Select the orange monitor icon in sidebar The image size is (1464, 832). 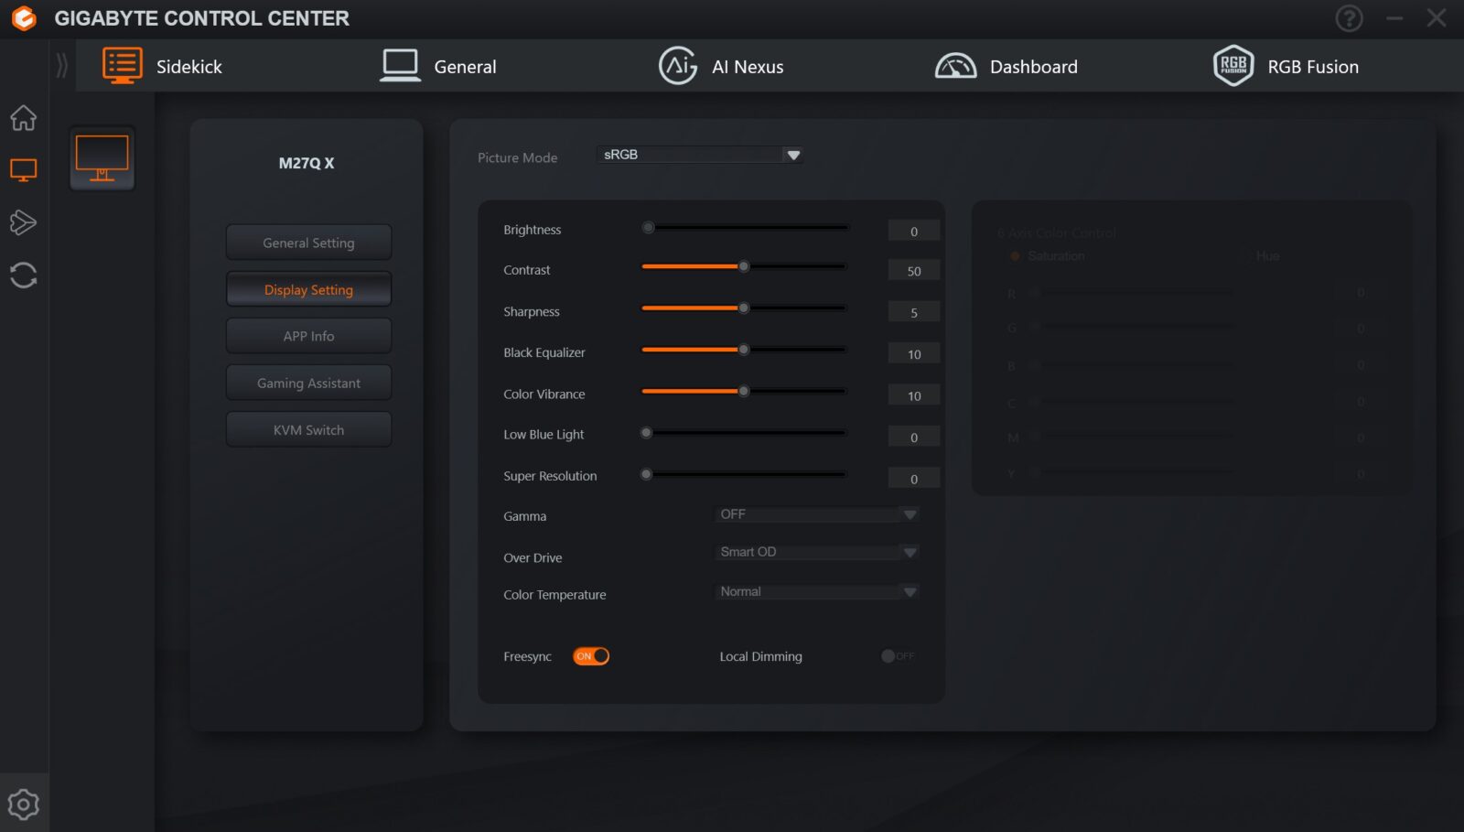point(24,170)
